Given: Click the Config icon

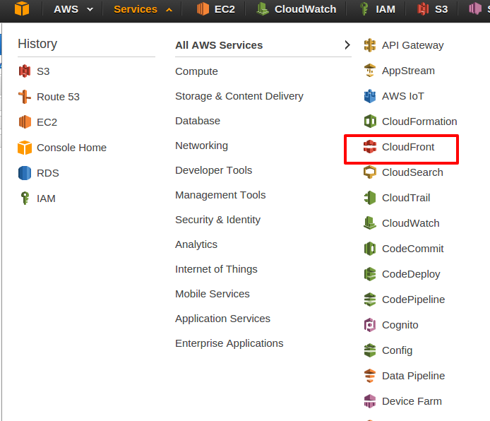Looking at the screenshot, I should coord(370,350).
